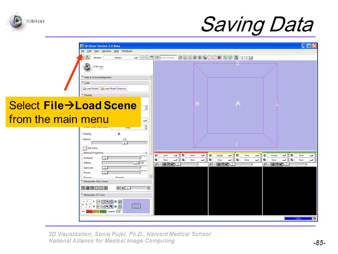
Task: Go to the next module with right arrow
Action: coord(147,58)
